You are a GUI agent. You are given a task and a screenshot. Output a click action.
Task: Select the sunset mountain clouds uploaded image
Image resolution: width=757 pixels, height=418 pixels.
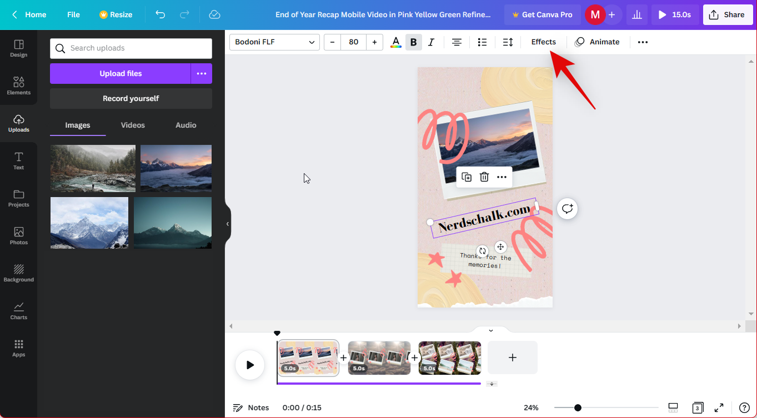[x=176, y=168]
